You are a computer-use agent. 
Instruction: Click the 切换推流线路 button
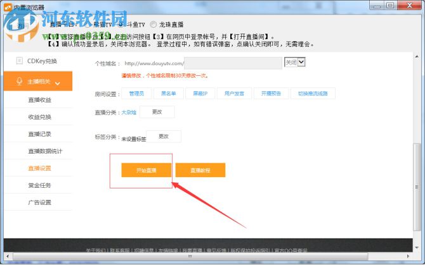coord(313,94)
